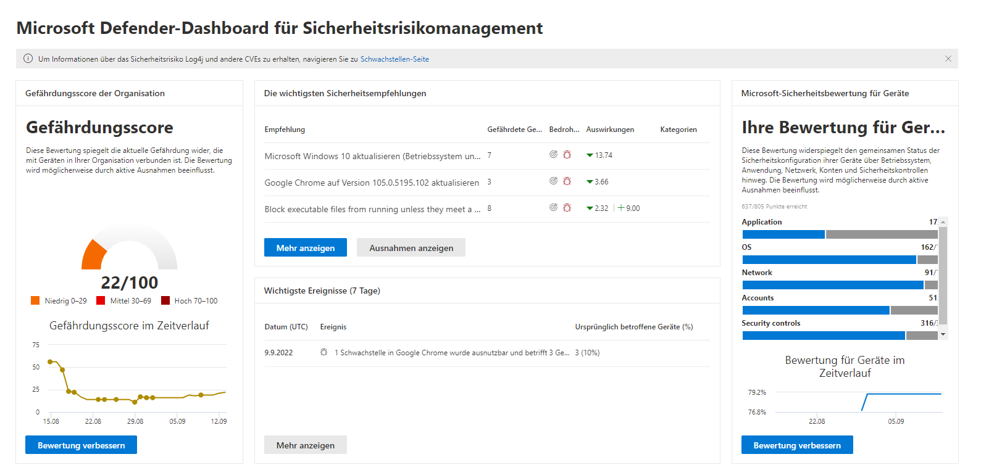The image size is (981, 470).
Task: Click the scrollbar thumb in category list
Action: [943, 275]
